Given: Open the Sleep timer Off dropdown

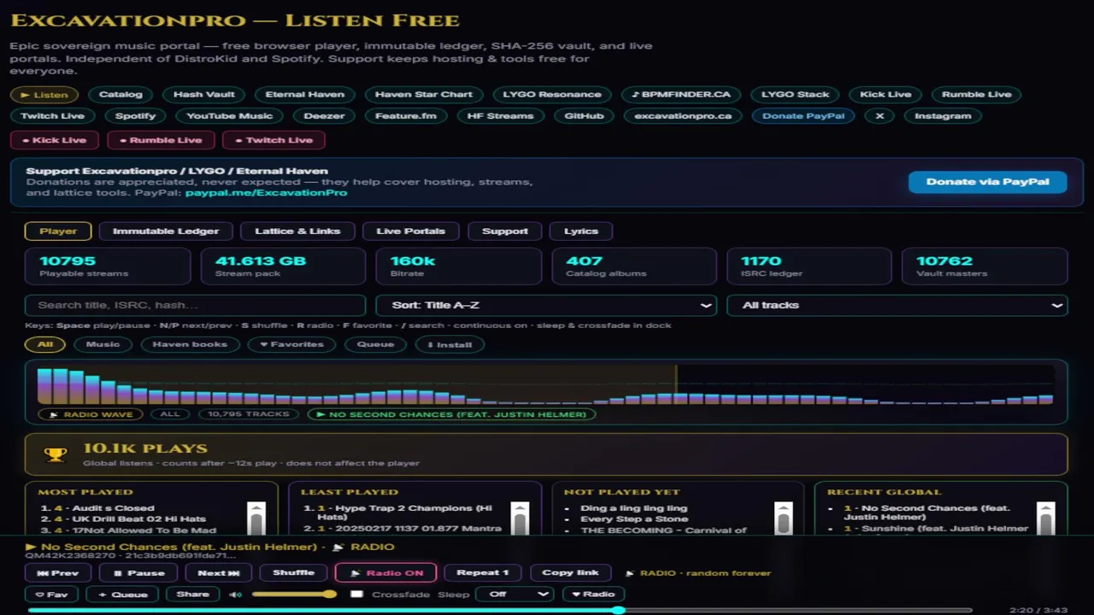Looking at the screenshot, I should pos(515,594).
